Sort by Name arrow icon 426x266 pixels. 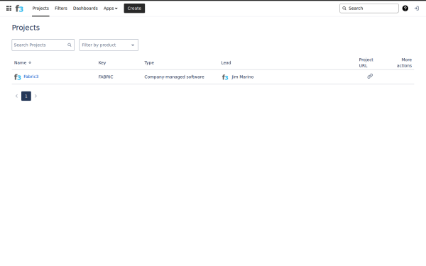tap(30, 62)
